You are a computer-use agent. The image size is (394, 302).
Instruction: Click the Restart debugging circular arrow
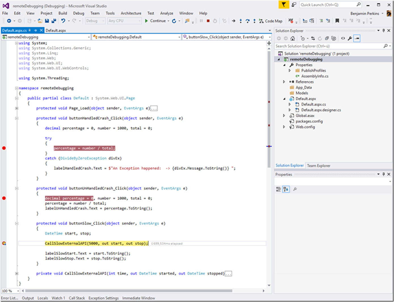coord(215,21)
